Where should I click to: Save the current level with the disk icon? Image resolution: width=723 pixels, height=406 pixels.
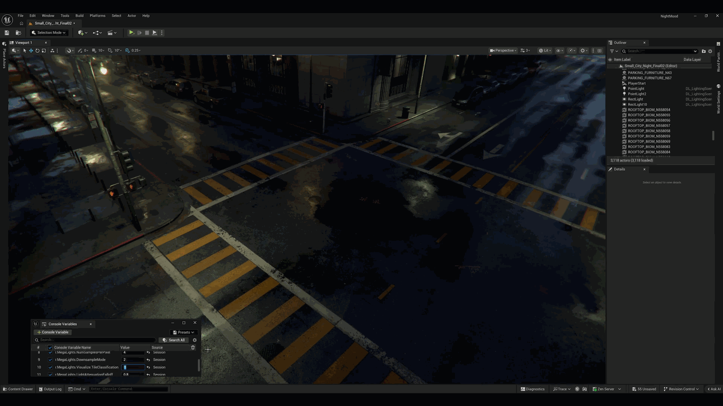click(7, 32)
